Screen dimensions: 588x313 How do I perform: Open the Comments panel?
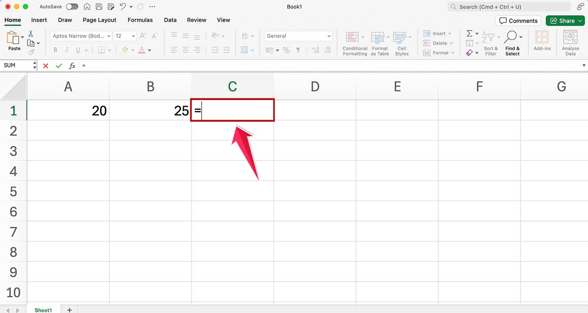pyautogui.click(x=518, y=21)
